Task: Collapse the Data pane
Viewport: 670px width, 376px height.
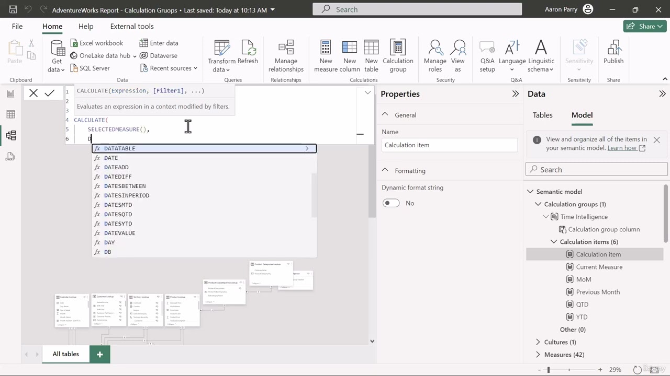Action: click(662, 93)
